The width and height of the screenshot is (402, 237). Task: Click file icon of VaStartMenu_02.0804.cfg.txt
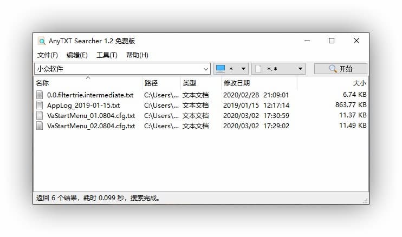coord(40,126)
